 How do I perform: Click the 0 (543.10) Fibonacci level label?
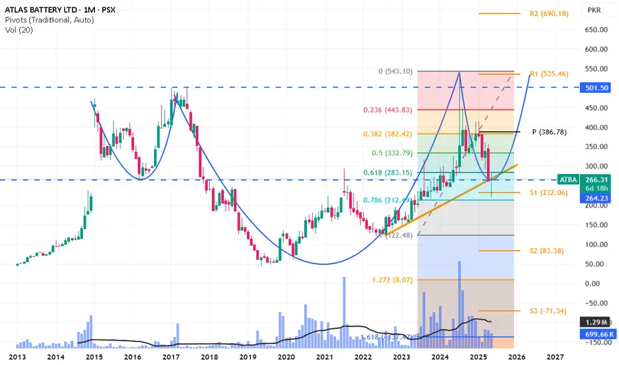tap(395, 72)
